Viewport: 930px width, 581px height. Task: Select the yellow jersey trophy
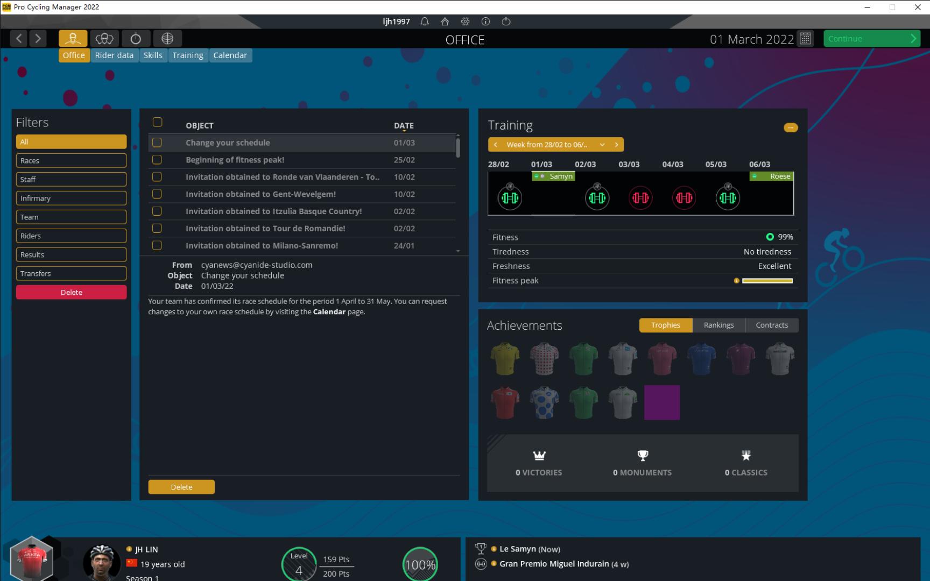coord(505,358)
